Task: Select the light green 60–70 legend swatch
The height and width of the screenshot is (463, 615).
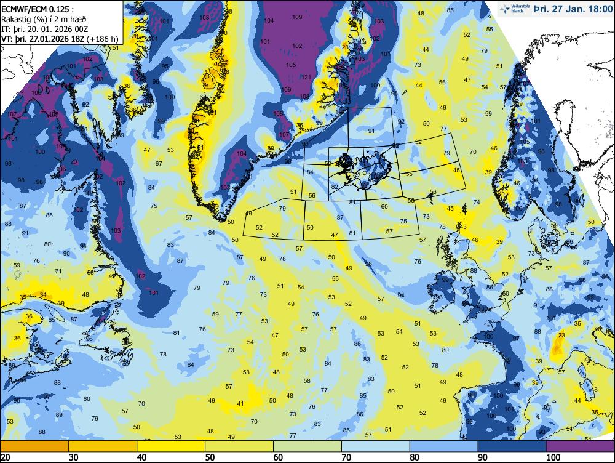Action: coord(307,446)
